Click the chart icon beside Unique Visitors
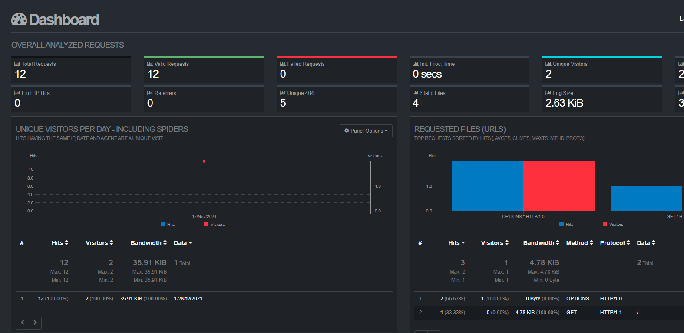The image size is (684, 333). (x=549, y=64)
